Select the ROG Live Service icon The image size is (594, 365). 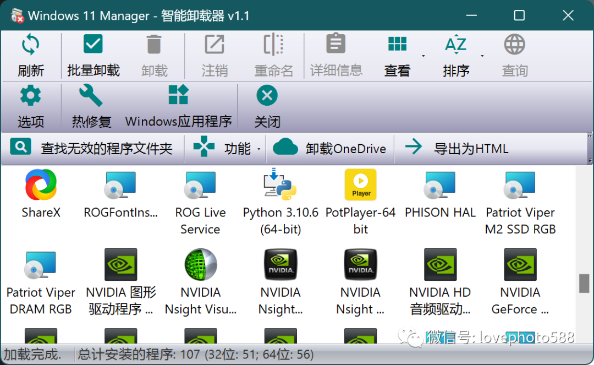pyautogui.click(x=200, y=185)
